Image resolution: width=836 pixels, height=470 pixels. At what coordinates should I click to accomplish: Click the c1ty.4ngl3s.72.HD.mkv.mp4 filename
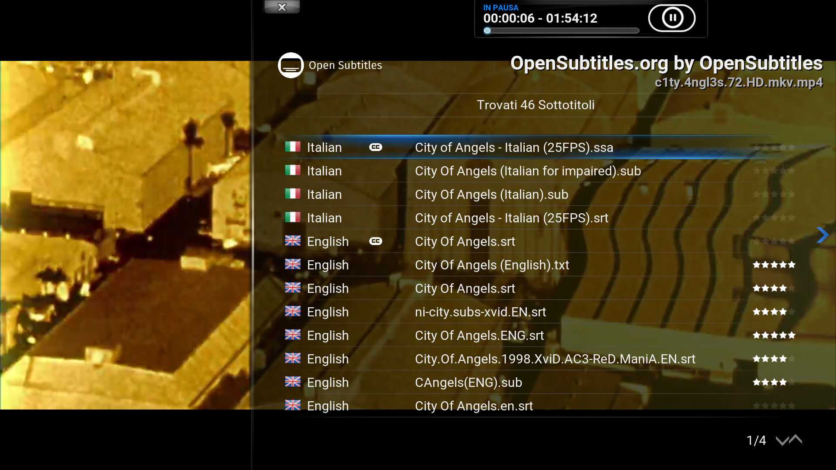739,82
